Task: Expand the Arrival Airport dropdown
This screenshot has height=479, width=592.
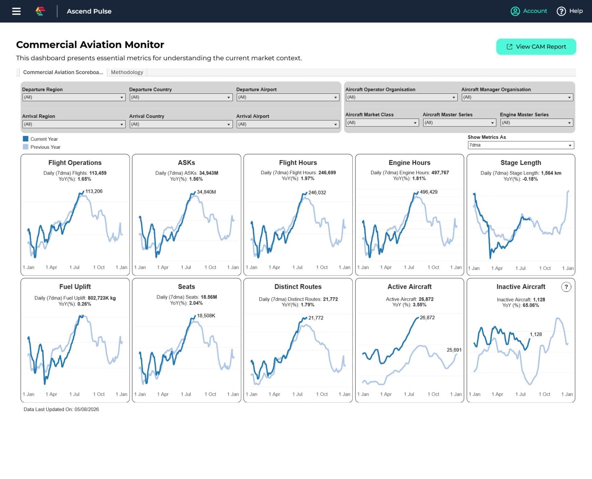Action: [288, 124]
